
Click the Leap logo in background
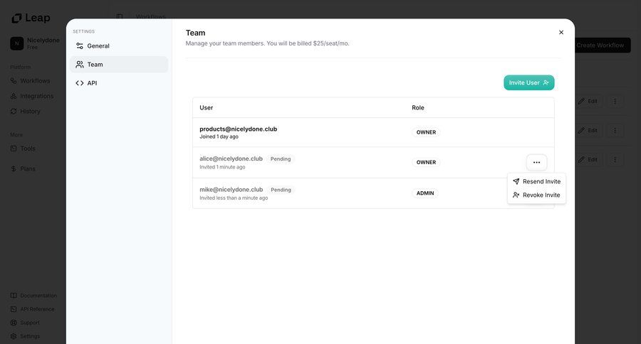[31, 18]
